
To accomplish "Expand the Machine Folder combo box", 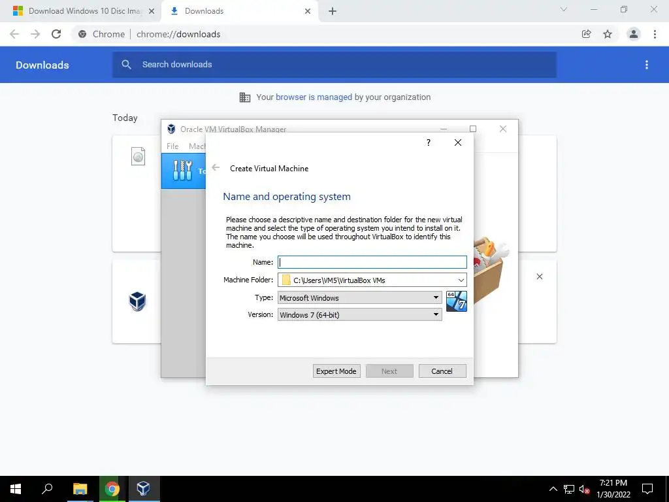I will click(461, 280).
